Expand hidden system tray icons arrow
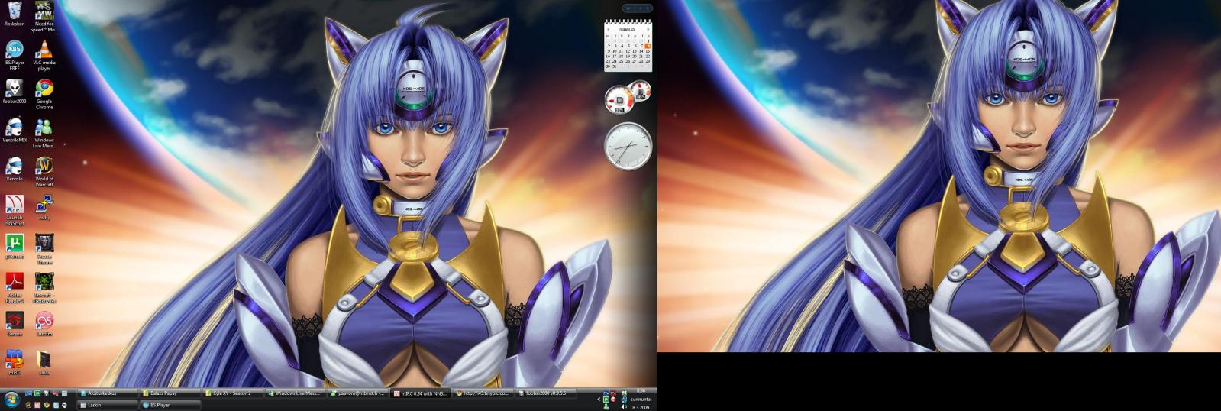Viewport: 1221px width, 411px height. click(598, 400)
